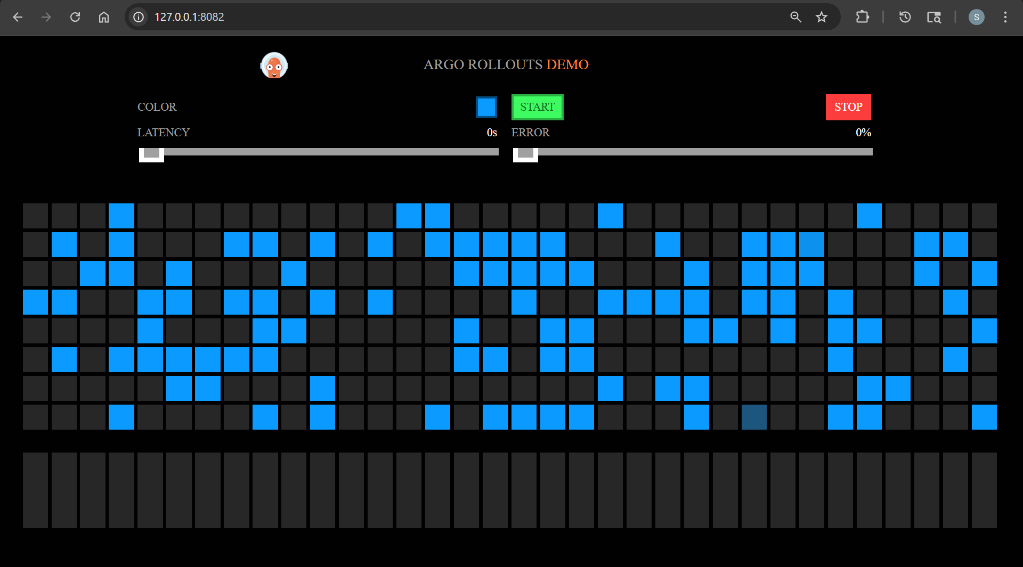Open the blue COLOR swatch picker
The width and height of the screenshot is (1023, 567).
tap(486, 107)
